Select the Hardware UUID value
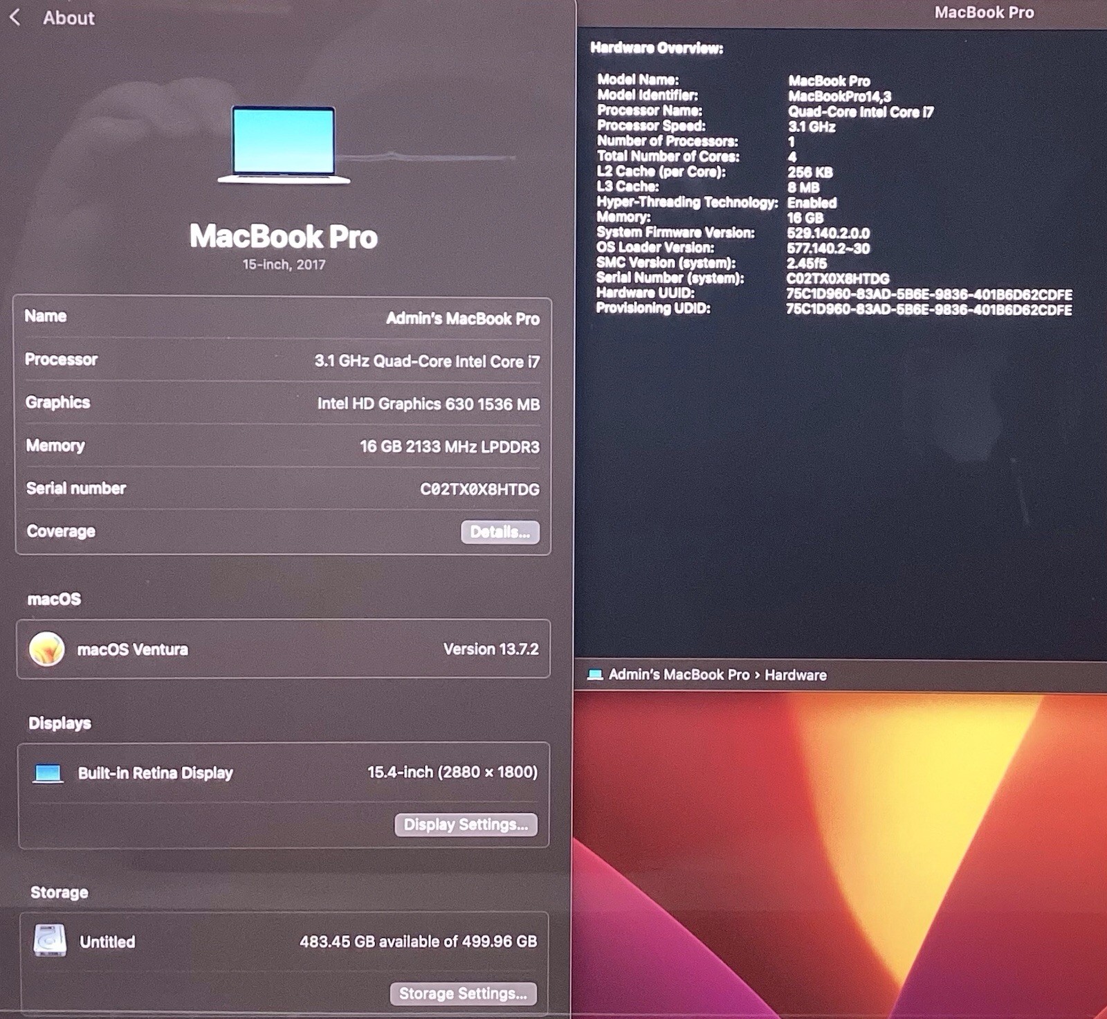This screenshot has height=1019, width=1107. [929, 294]
